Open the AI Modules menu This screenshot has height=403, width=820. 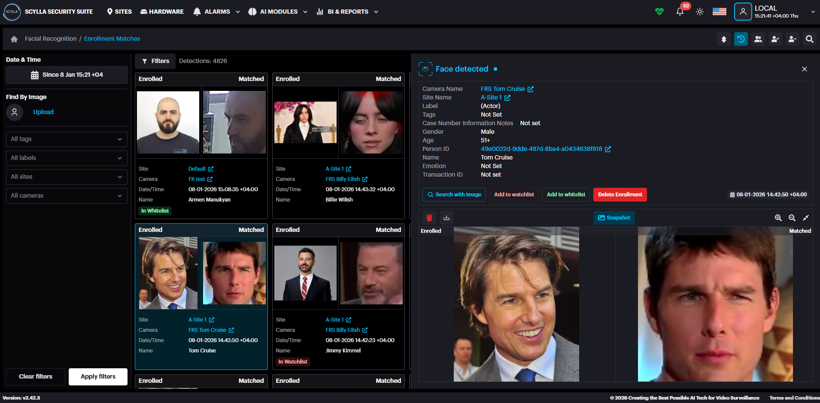pos(278,12)
